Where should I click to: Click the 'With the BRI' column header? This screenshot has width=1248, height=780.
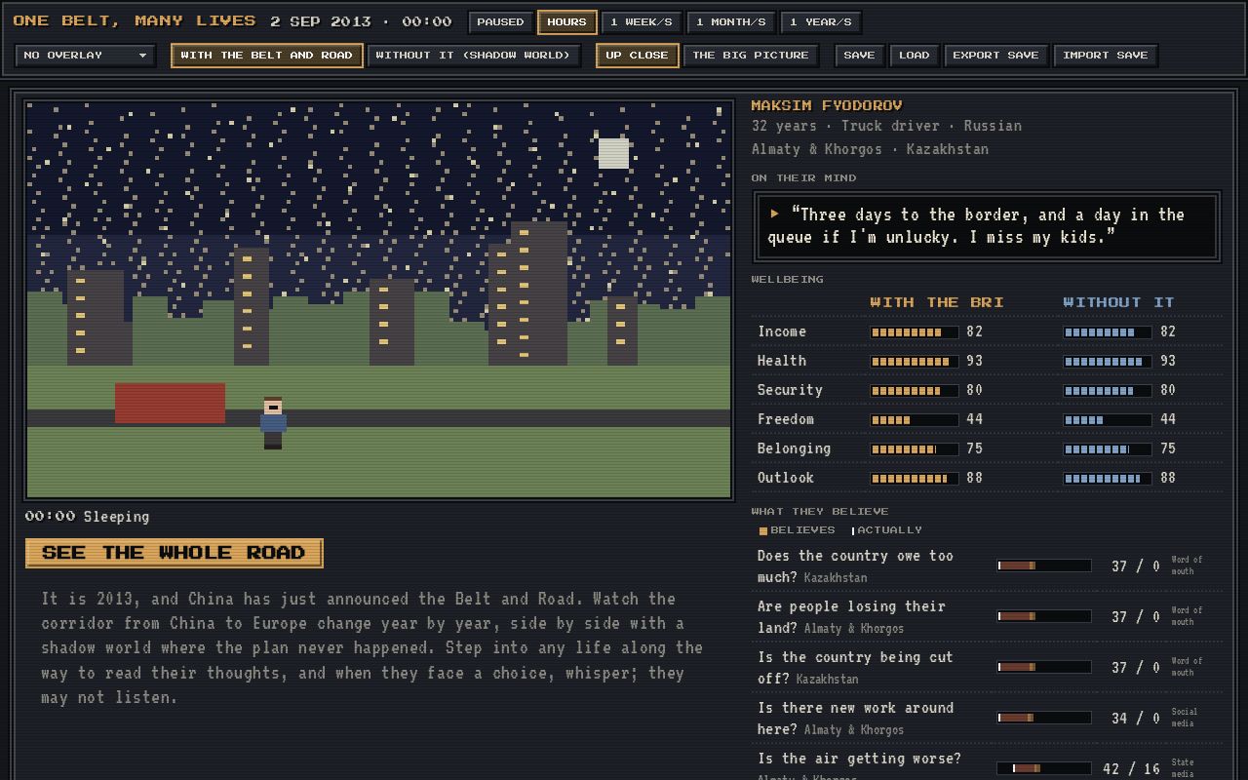(937, 302)
